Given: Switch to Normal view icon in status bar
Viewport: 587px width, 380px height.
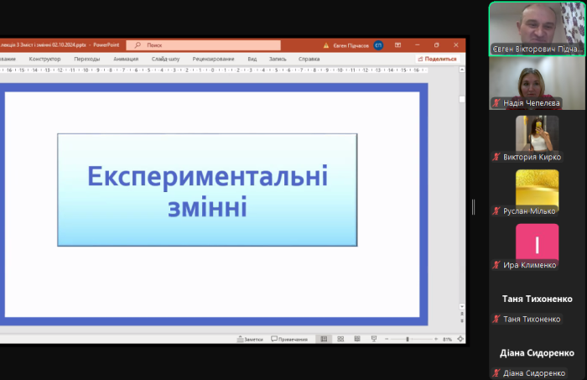Looking at the screenshot, I should 324,339.
